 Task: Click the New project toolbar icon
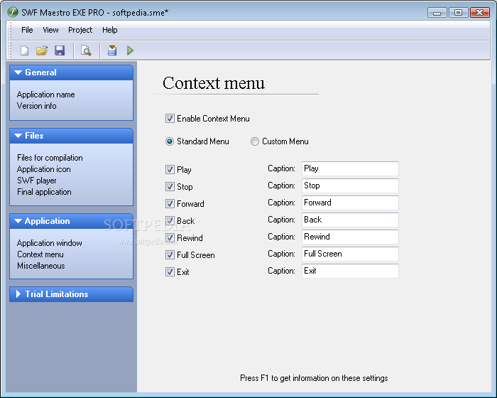coord(24,50)
